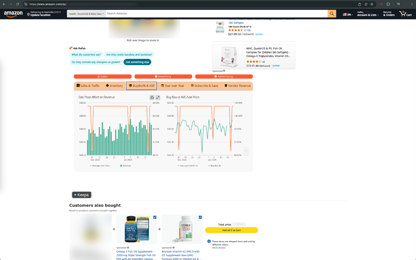Open the EN language selector
Screen dimensions: 416x260
coord(347,14)
